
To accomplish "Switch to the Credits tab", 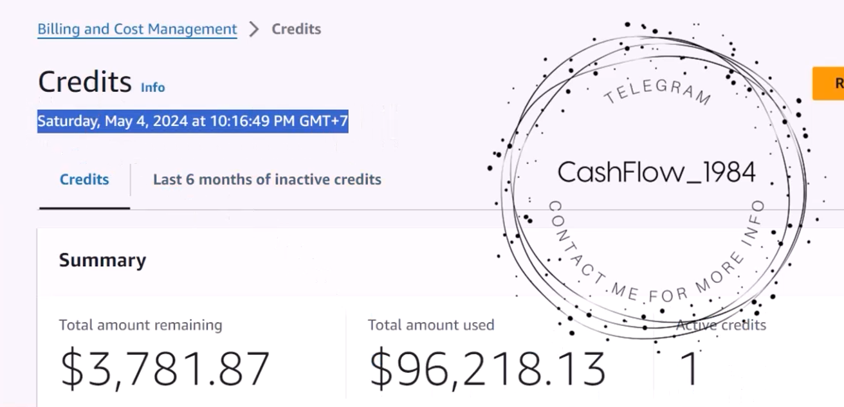I will [84, 179].
